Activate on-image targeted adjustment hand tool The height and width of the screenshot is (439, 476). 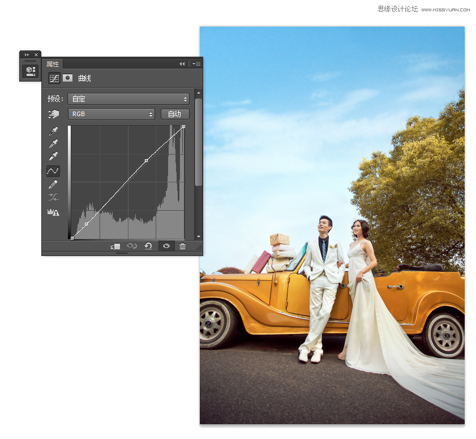pyautogui.click(x=53, y=114)
